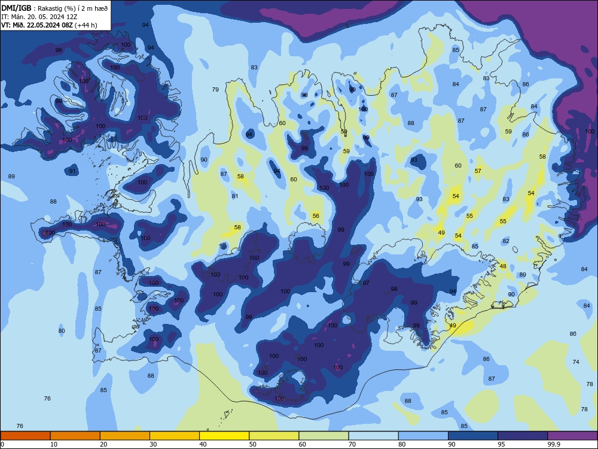The image size is (598, 449).
Task: Click the dark orange 0–10 legend swatch
Action: pyautogui.click(x=25, y=436)
